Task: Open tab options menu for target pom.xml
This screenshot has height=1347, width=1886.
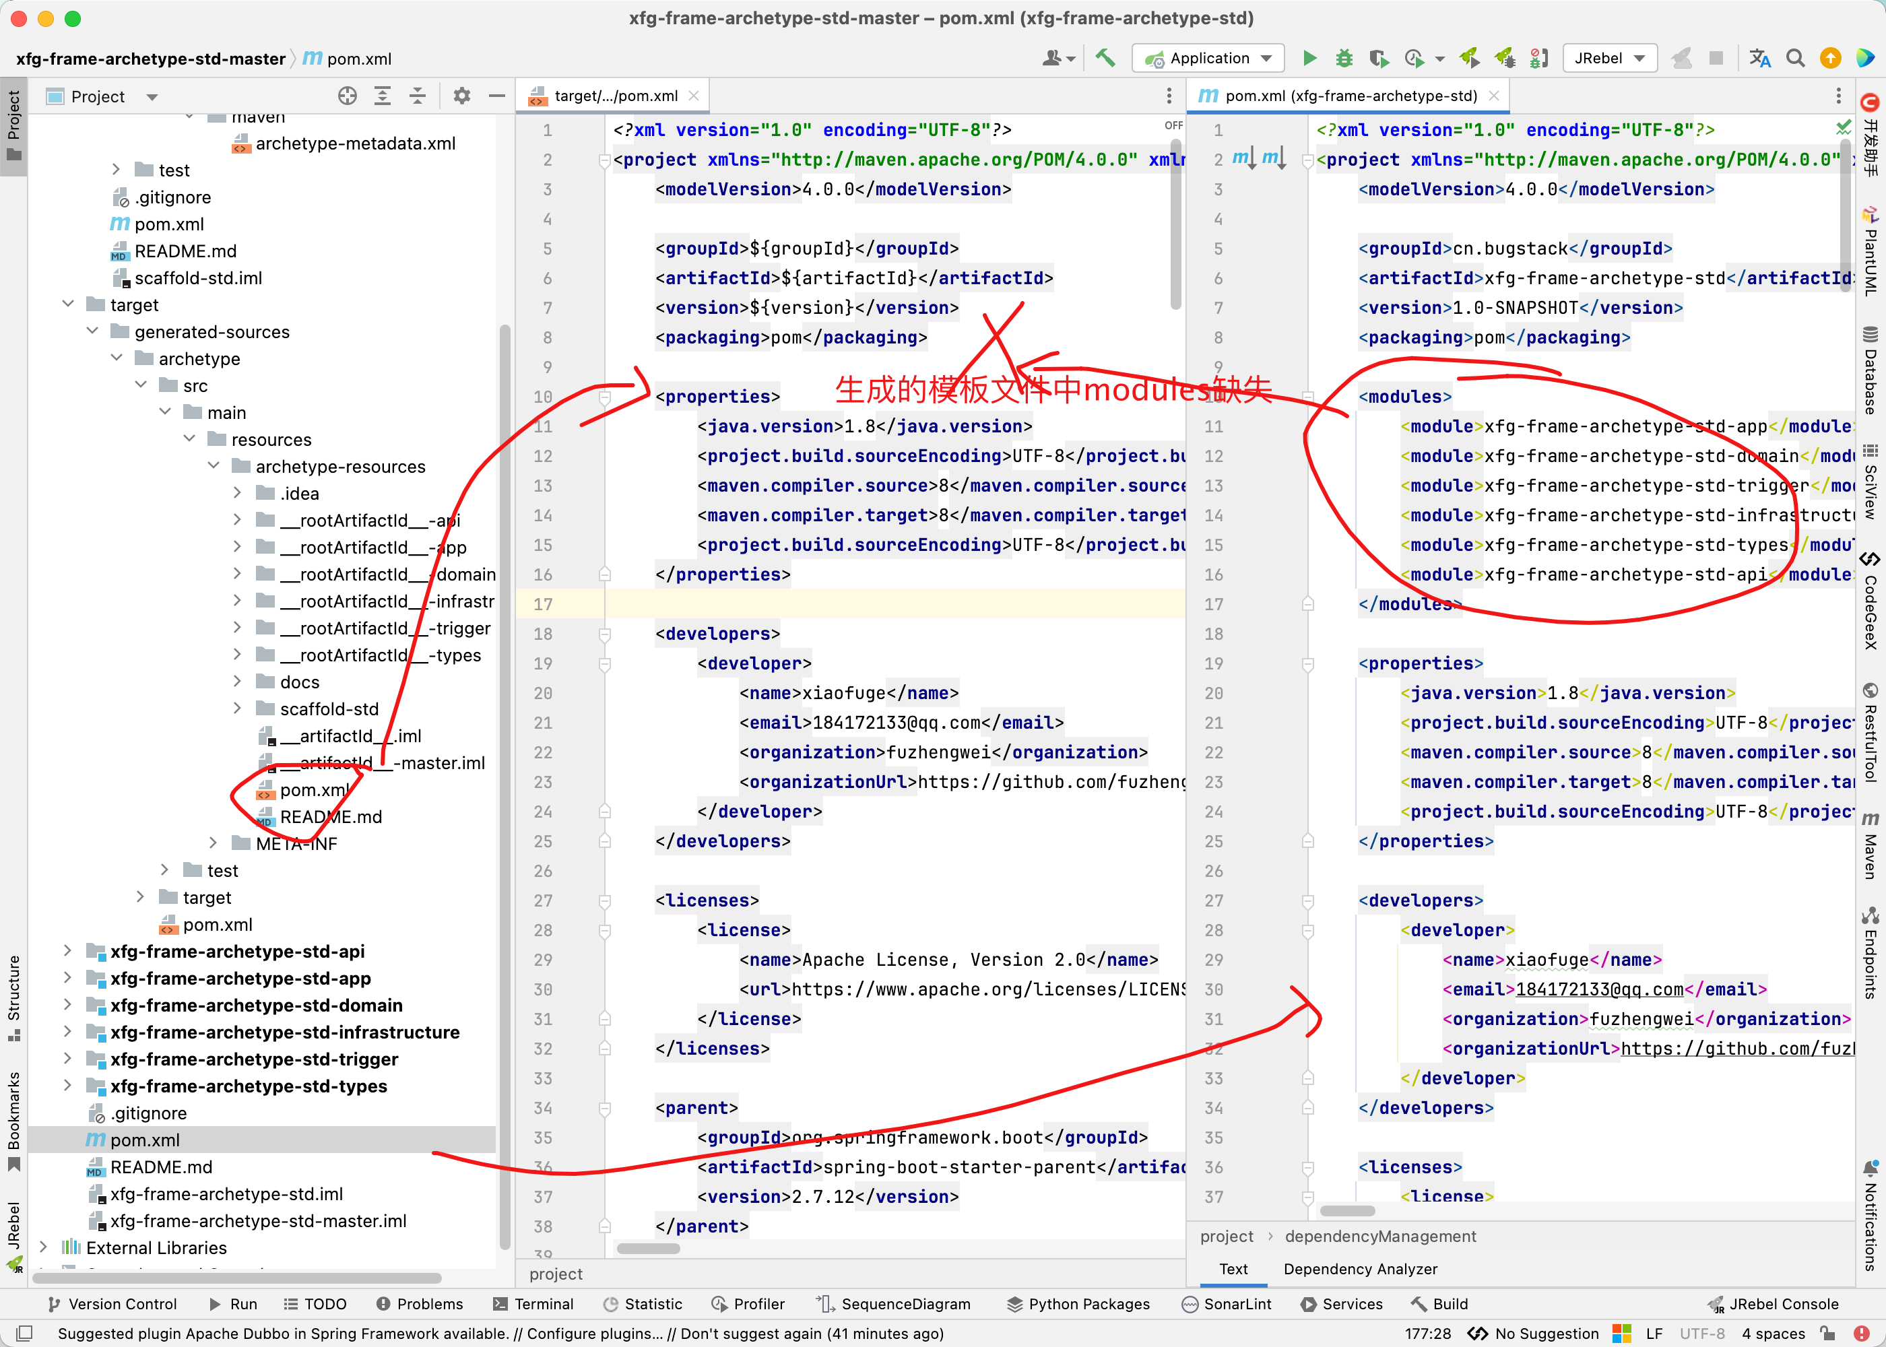Action: [x=1169, y=96]
